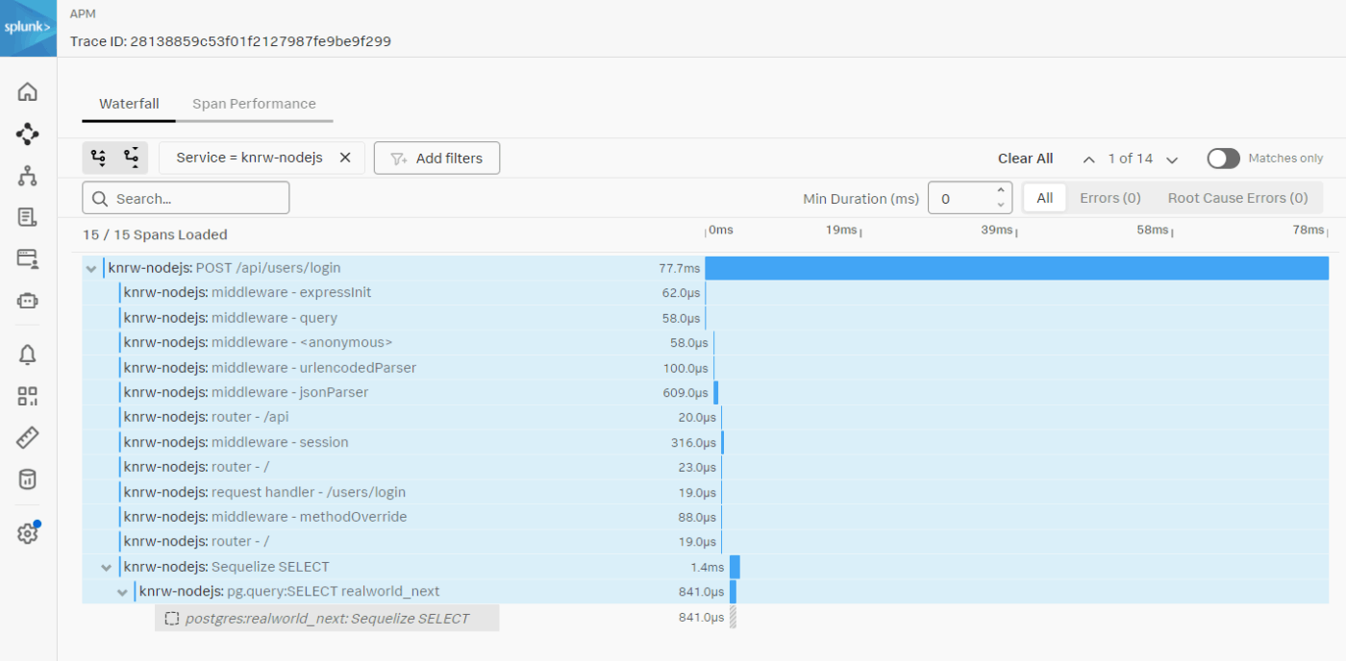The image size is (1346, 661).
Task: Select the POST /api/users/login span row
Action: [x=706, y=268]
